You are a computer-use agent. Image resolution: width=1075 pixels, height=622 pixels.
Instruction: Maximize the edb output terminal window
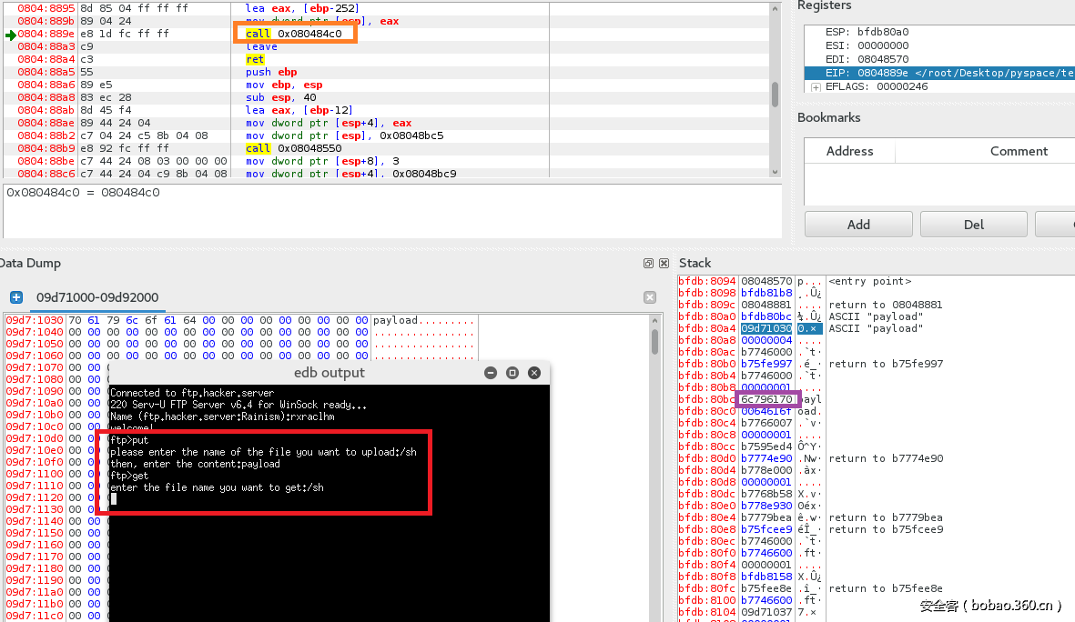point(512,373)
